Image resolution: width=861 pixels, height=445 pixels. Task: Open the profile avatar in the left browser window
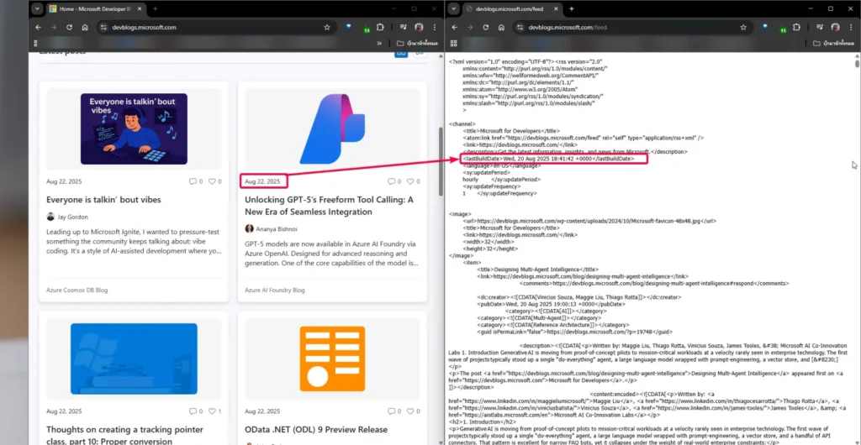(419, 27)
